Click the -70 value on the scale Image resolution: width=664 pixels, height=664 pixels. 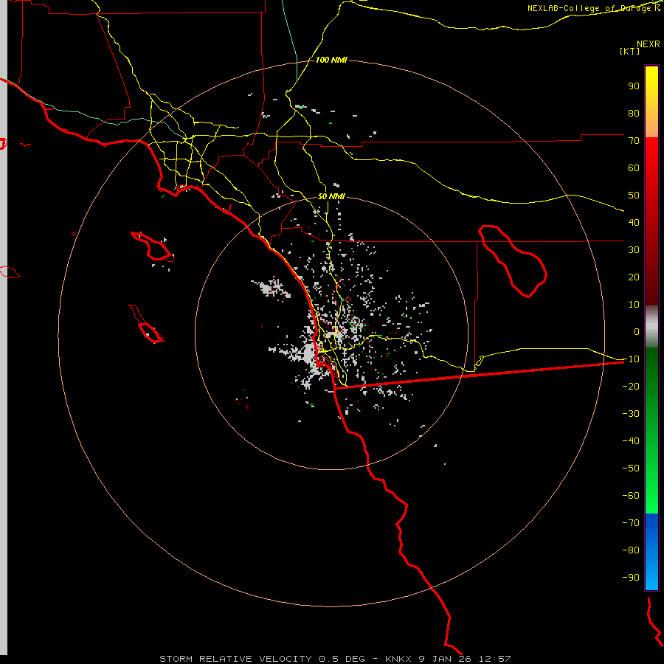631,523
